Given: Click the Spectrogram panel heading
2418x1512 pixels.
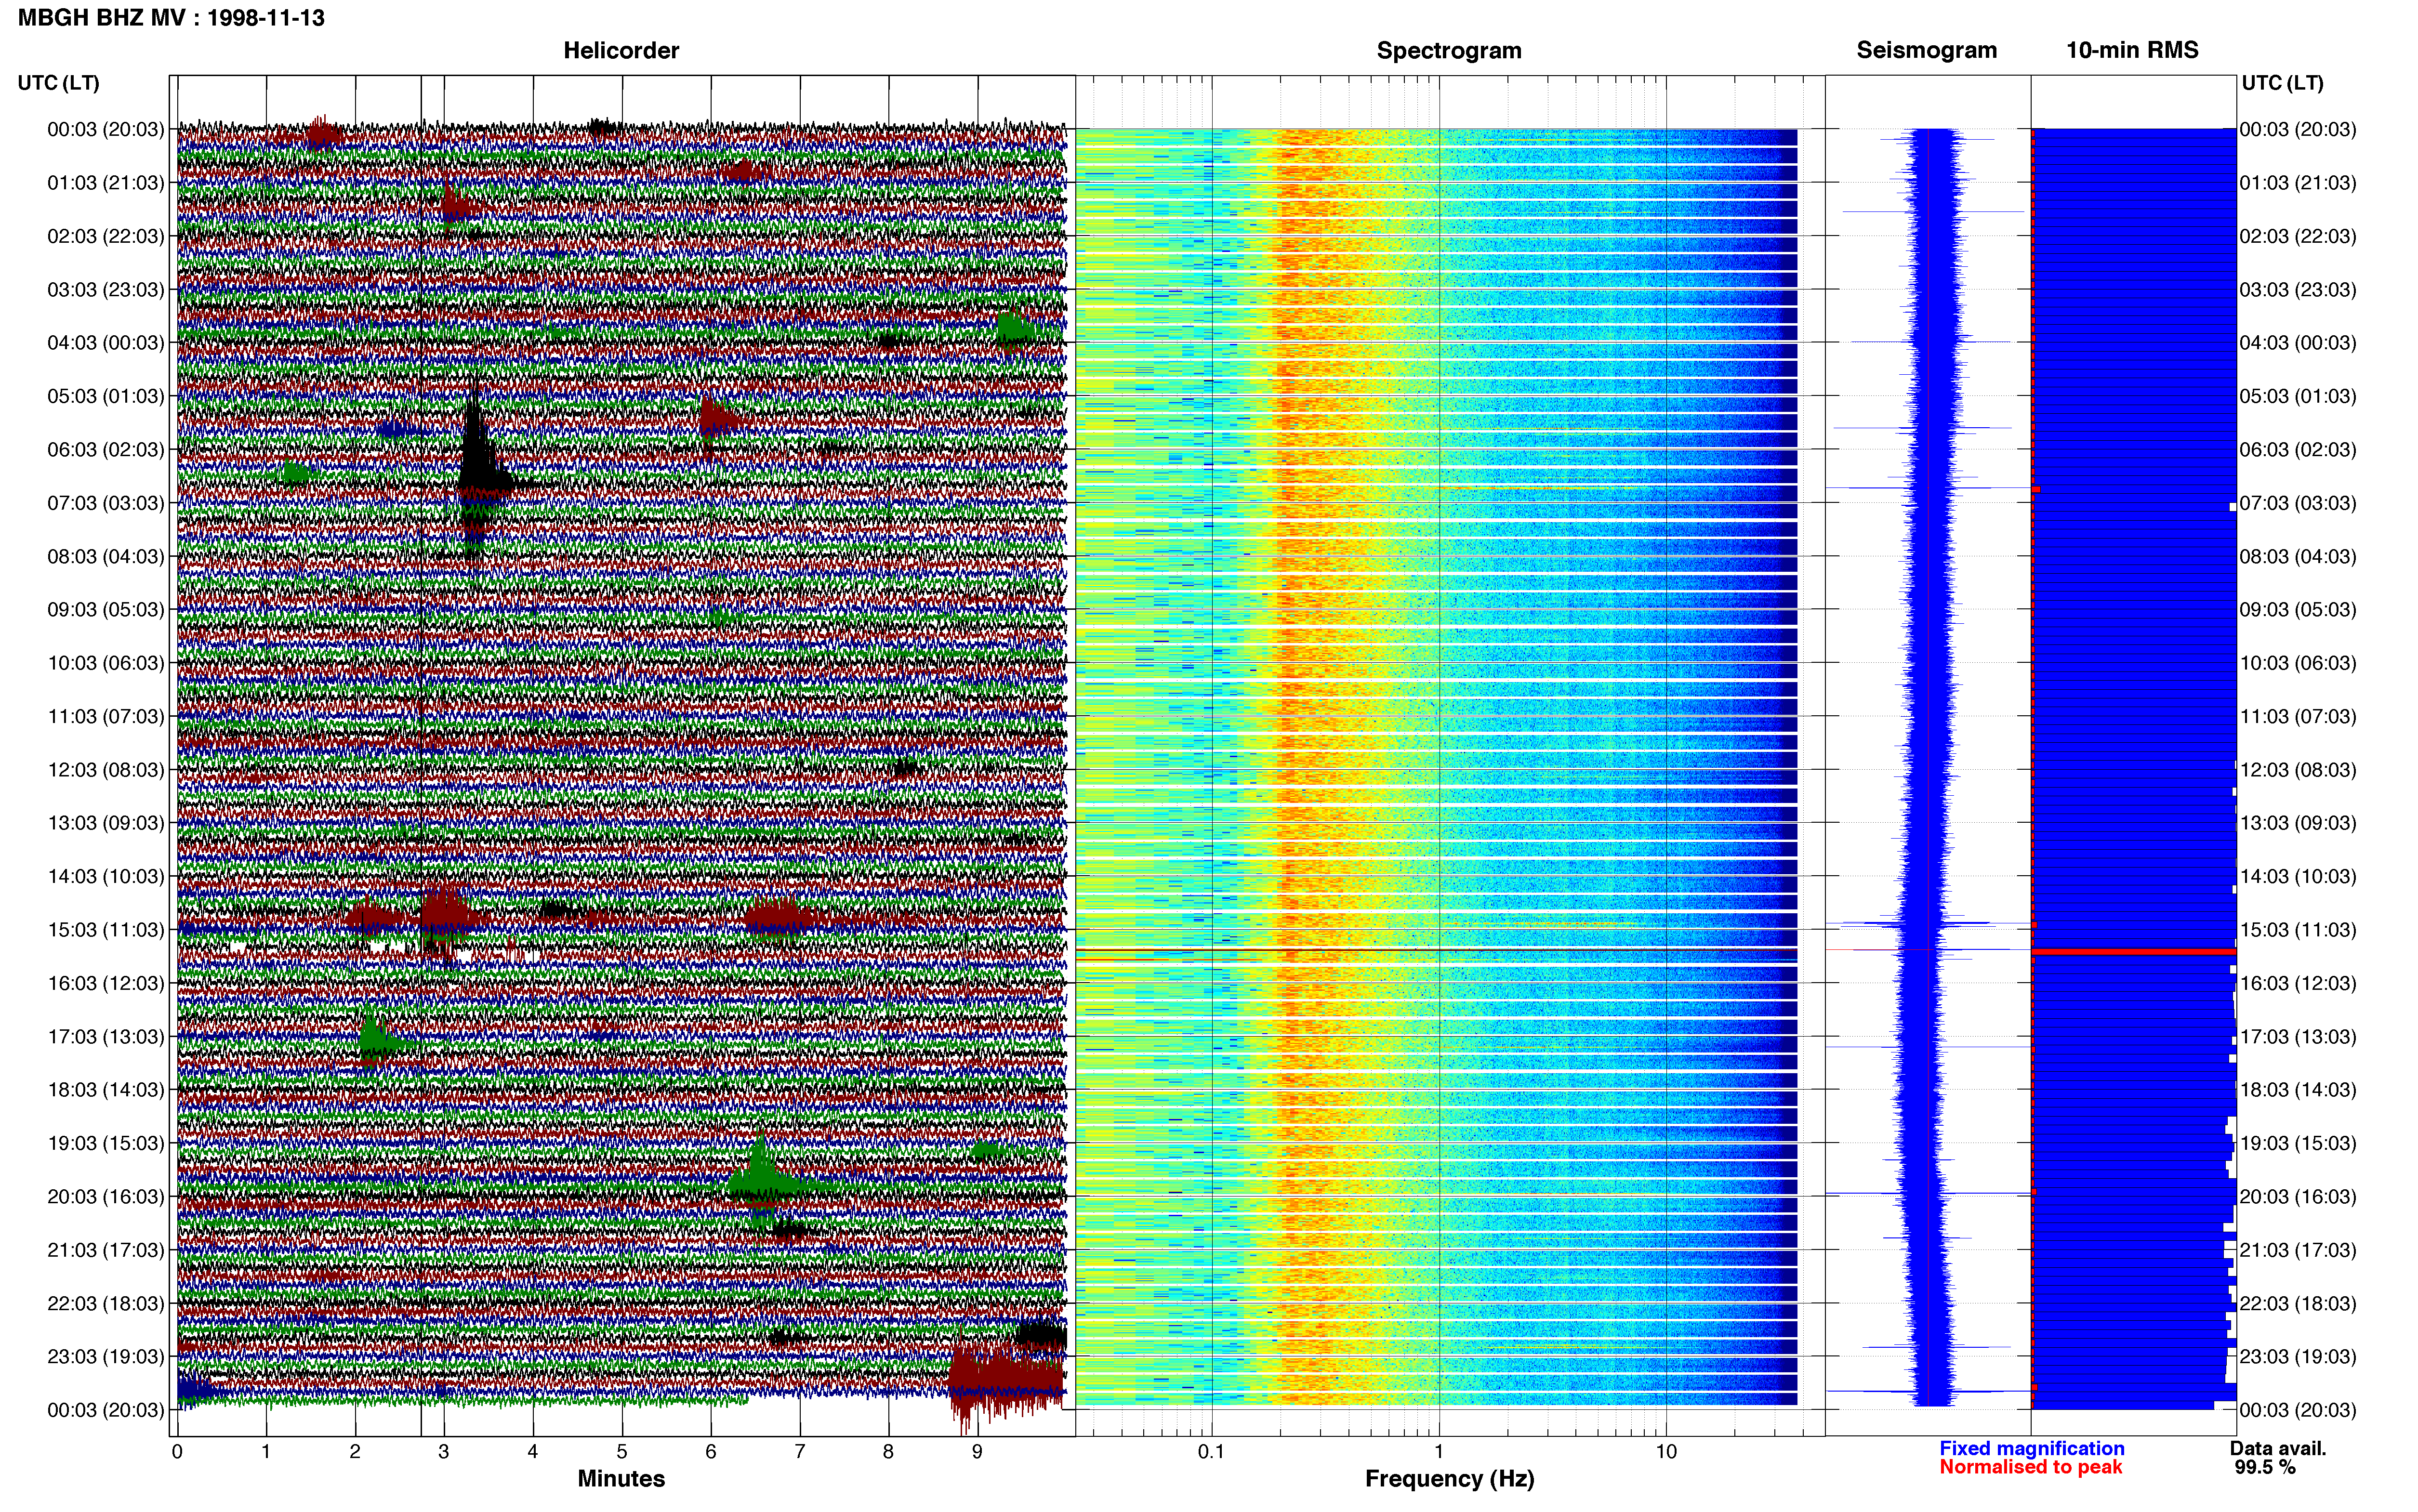Looking at the screenshot, I should (x=1449, y=50).
